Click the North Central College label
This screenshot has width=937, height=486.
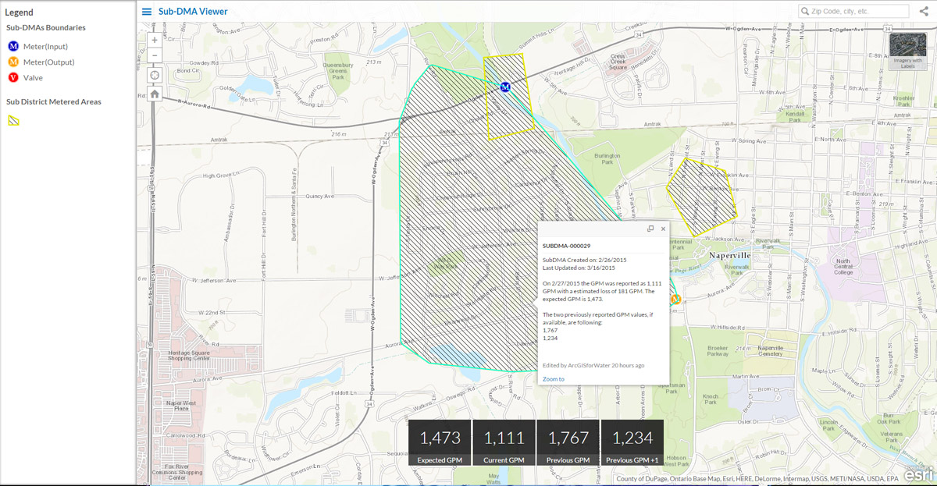[843, 267]
